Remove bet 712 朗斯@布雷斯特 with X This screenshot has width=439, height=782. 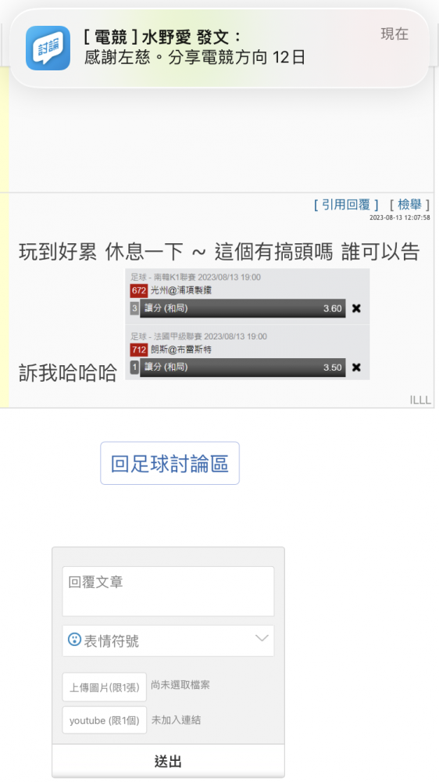(356, 368)
